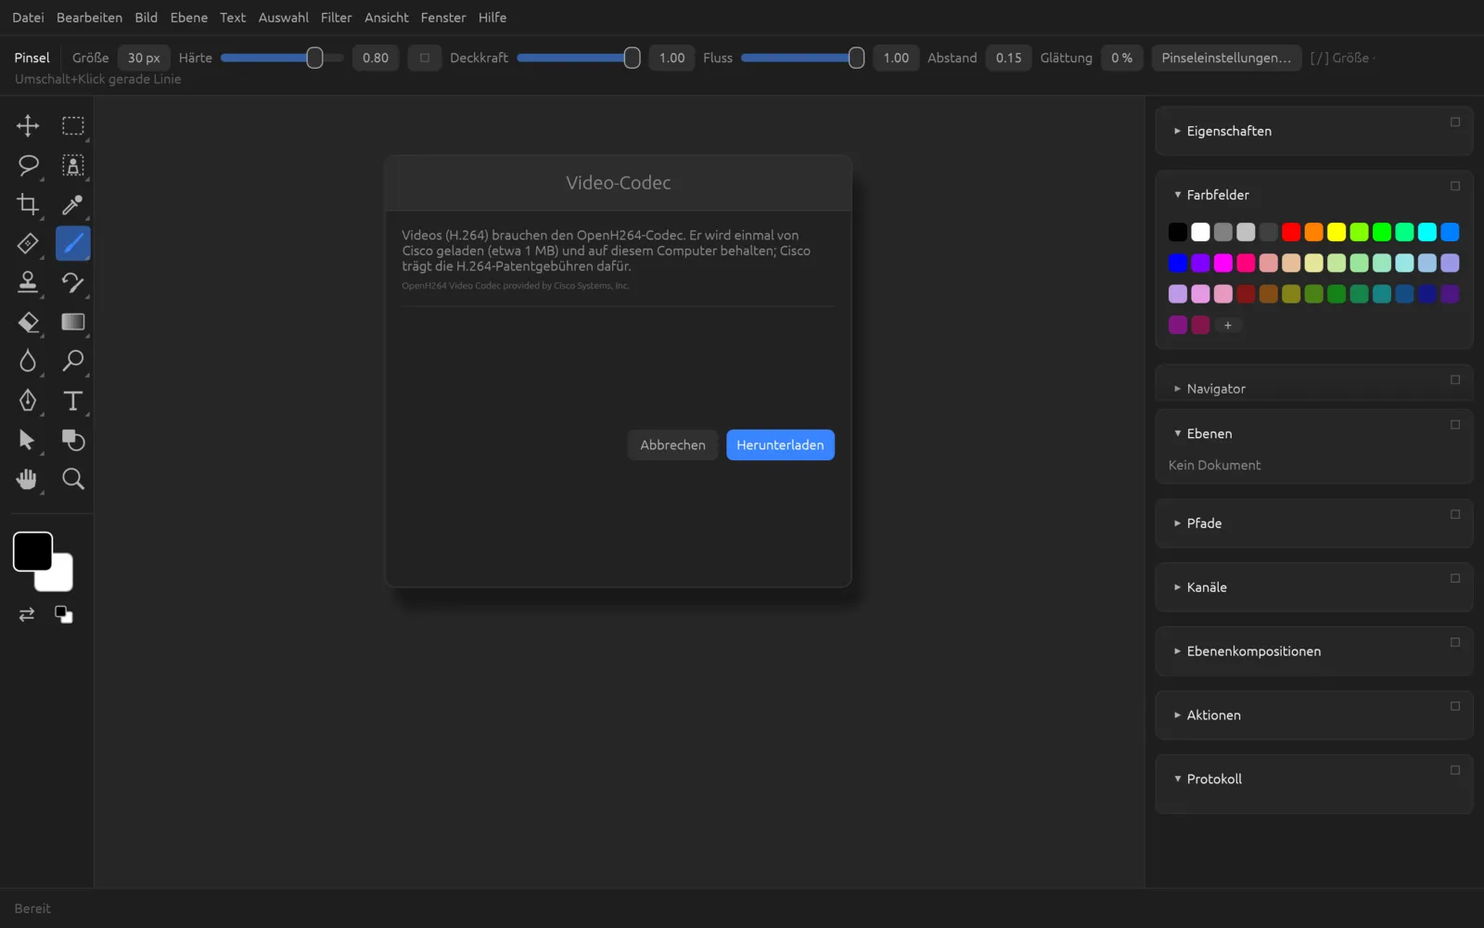Select the Move tool
Viewport: 1484px width, 928px height.
(x=28, y=125)
